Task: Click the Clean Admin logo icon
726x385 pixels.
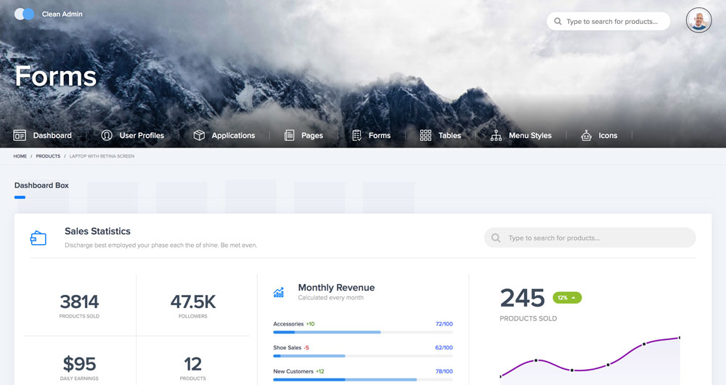Action: click(25, 14)
